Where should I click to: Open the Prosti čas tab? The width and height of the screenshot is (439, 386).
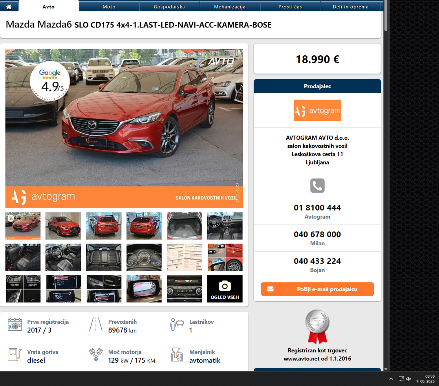(290, 6)
